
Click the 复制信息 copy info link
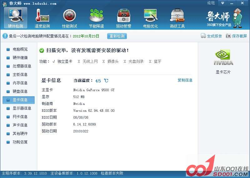185,80
